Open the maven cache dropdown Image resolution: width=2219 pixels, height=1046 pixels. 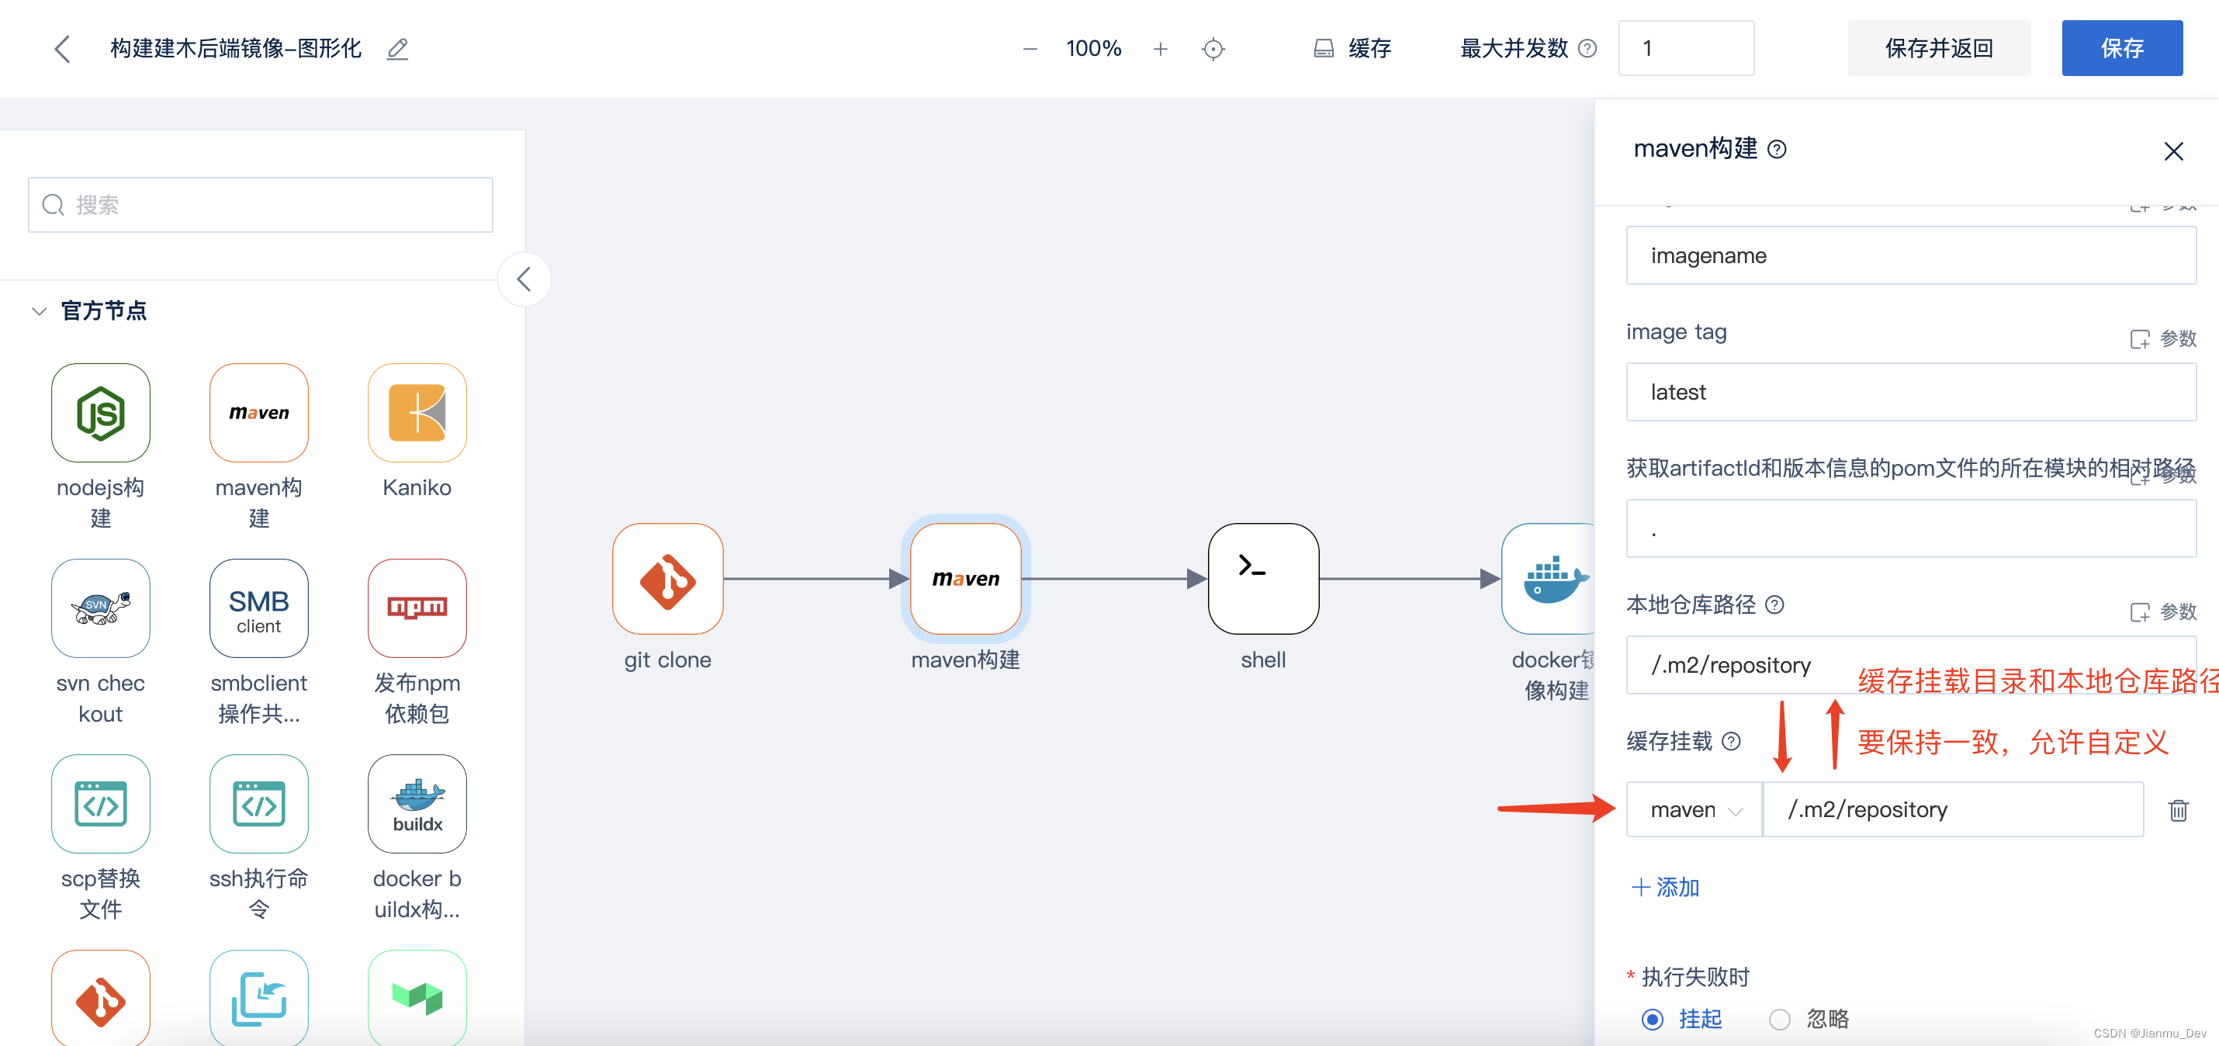[x=1695, y=810]
